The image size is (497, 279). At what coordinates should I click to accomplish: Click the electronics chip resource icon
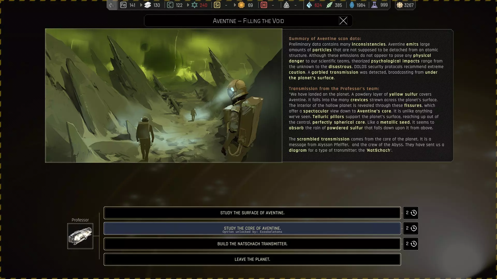point(241,5)
